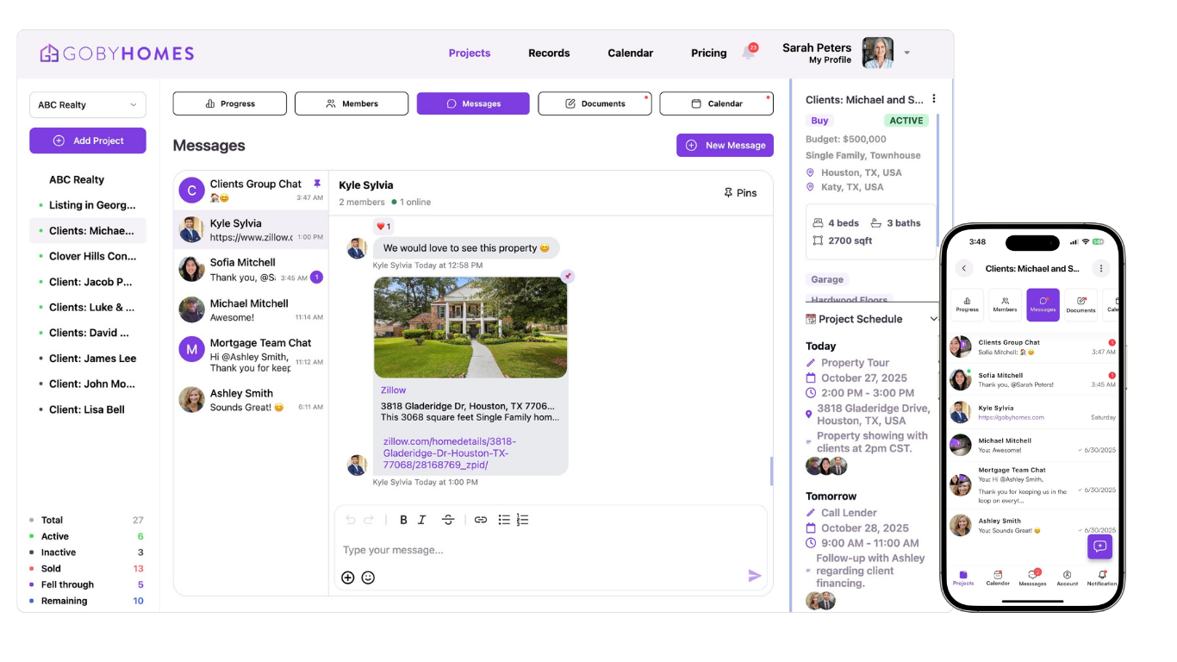Viewport: 1177px width, 662px height.
Task: Tap the Members tab on phone
Action: pos(1005,304)
